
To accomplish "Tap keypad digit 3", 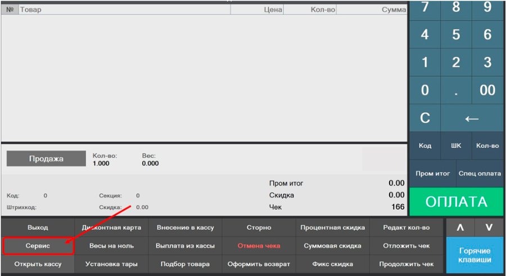I will [x=487, y=62].
